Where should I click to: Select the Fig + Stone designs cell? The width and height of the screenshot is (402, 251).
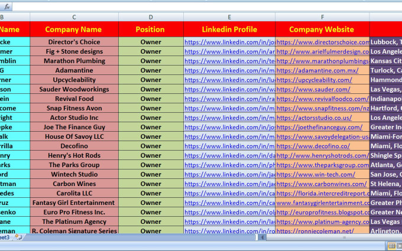(74, 51)
